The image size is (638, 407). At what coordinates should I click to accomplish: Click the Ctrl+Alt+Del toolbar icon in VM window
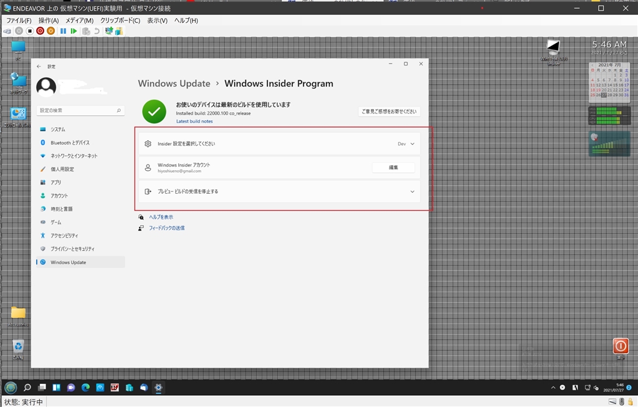(x=7, y=31)
